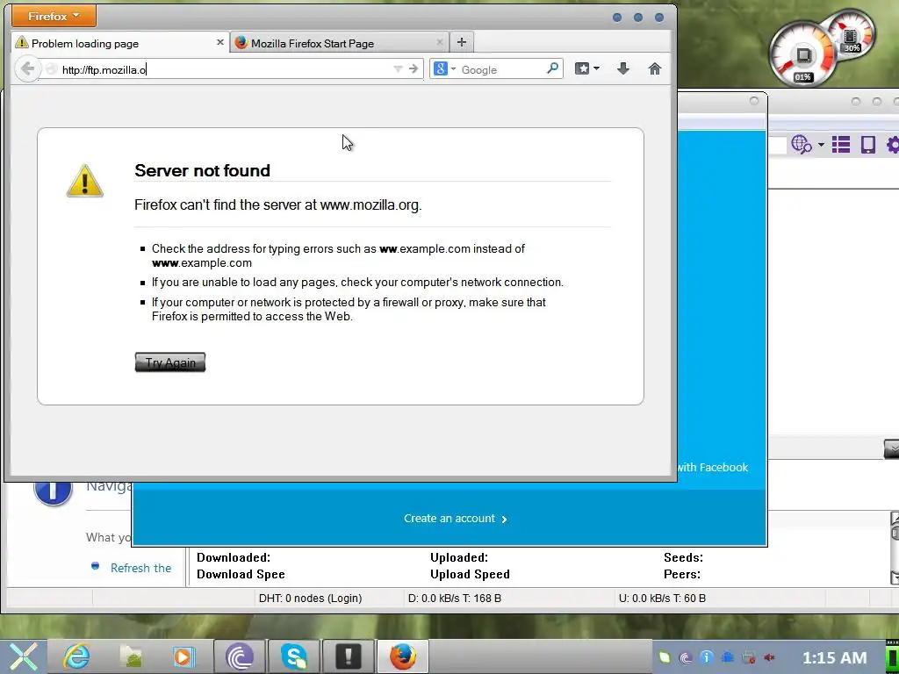Click the memory usage gauge gadget
The image size is (899, 674).
(x=851, y=34)
